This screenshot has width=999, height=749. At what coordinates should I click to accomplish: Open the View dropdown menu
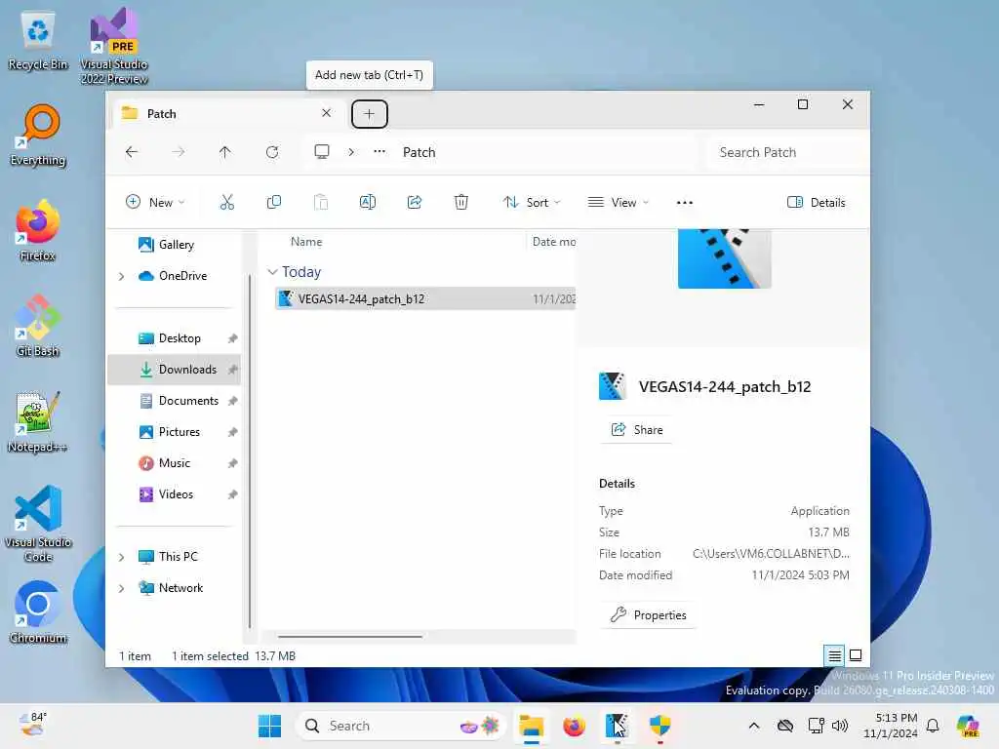coord(618,203)
